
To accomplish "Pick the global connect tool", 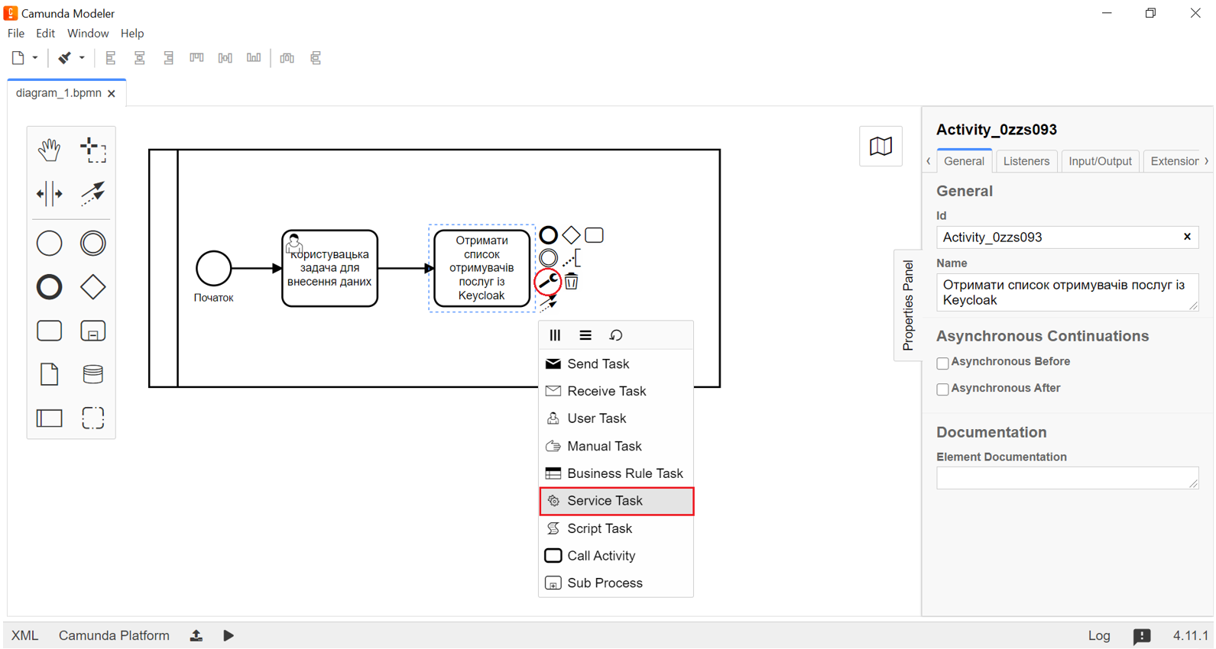I will [93, 194].
